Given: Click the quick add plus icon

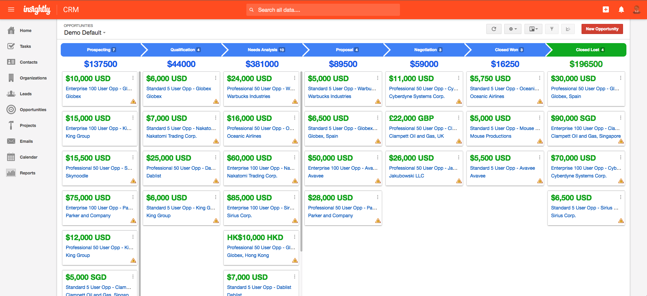Looking at the screenshot, I should (605, 9).
